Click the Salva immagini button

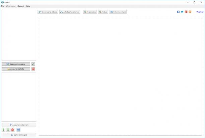tap(19, 135)
